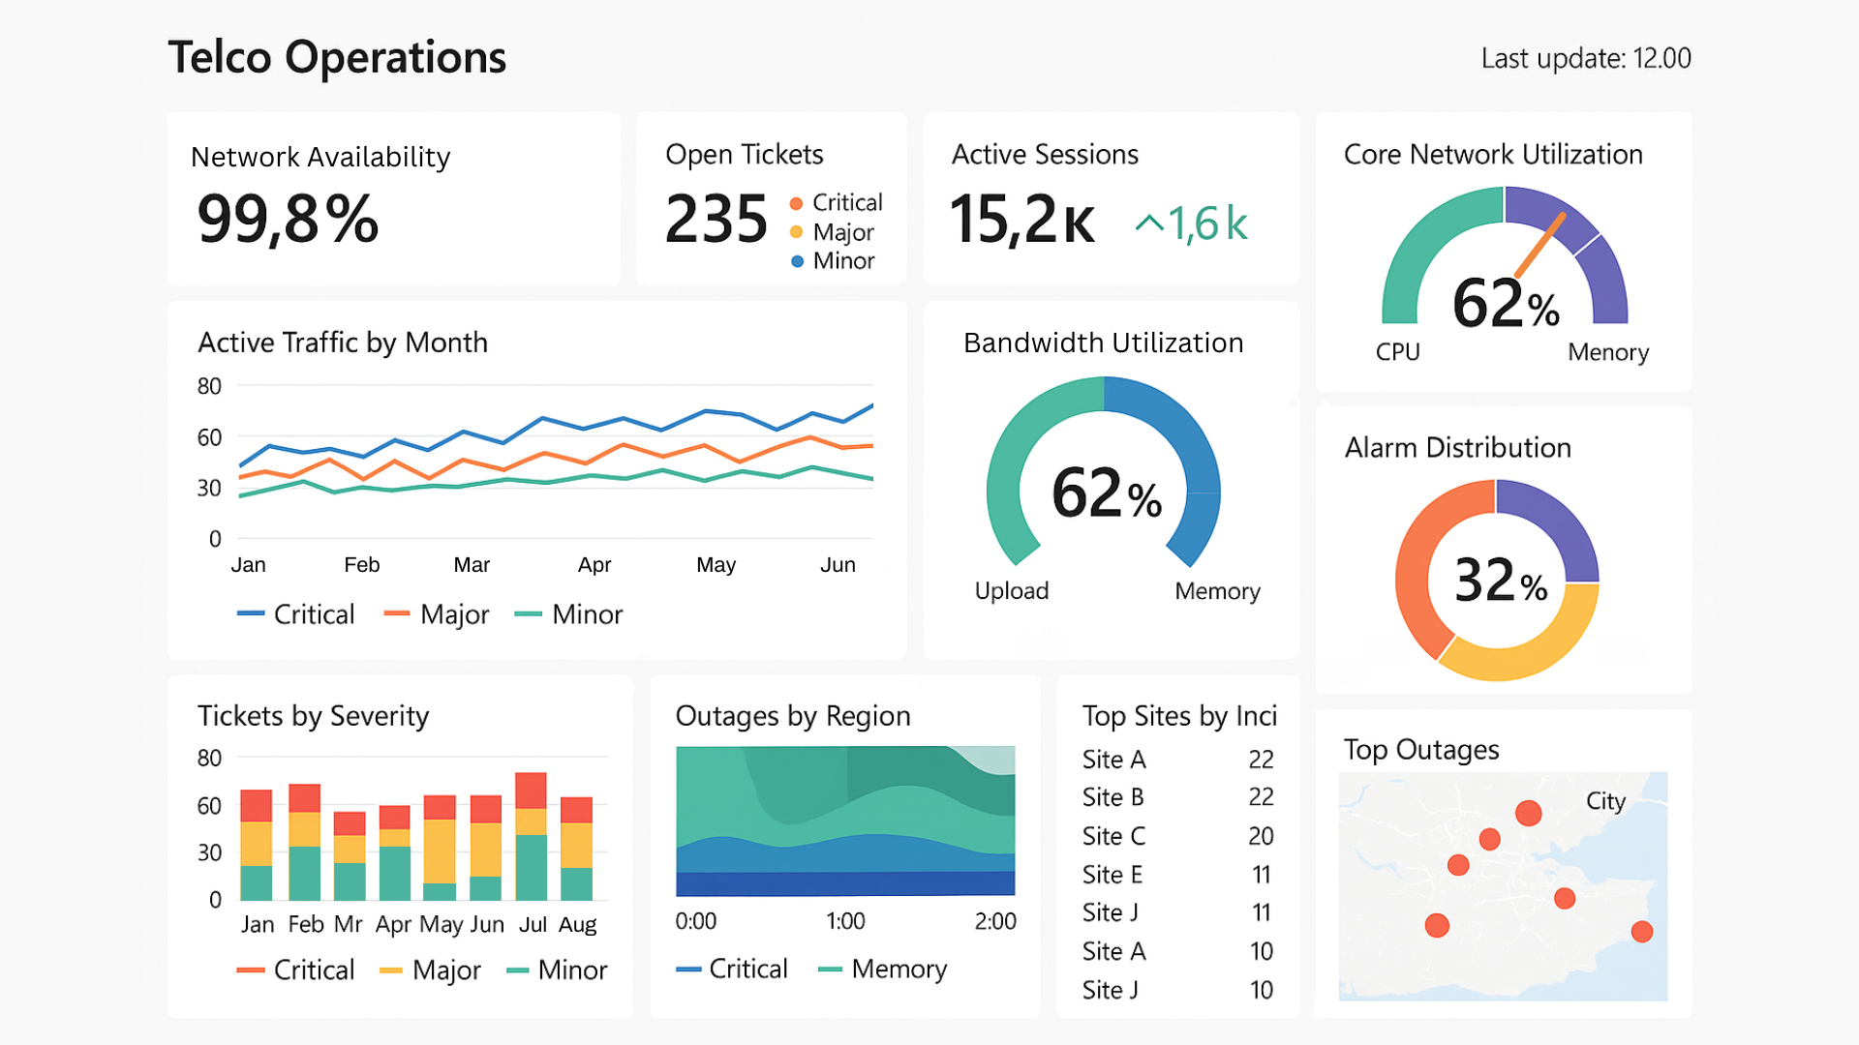Click the bottom-left red outage marker on map
Image resolution: width=1859 pixels, height=1045 pixels.
1437,926
